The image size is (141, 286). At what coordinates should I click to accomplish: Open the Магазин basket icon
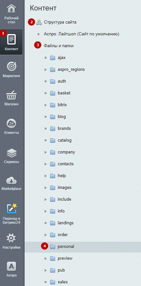pos(11,95)
